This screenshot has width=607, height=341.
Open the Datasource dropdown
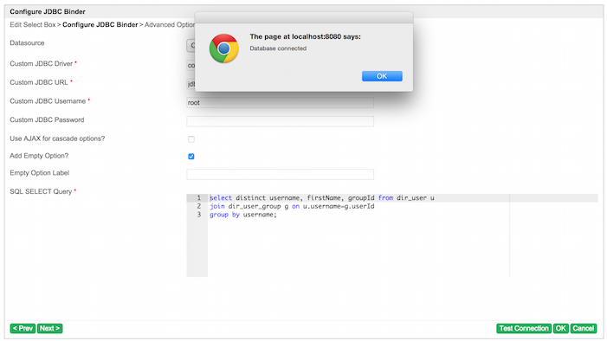(190, 45)
